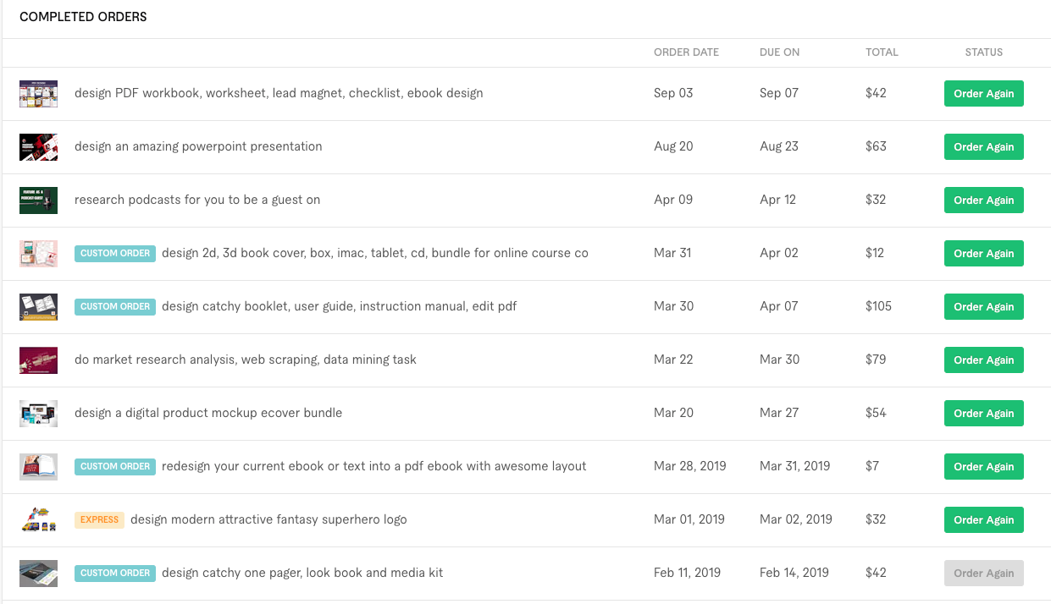Click the greyed Order Again for one pager
This screenshot has width=1051, height=604.
coord(983,574)
